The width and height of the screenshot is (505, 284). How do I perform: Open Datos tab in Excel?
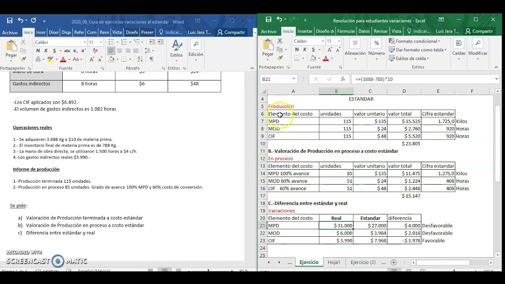click(x=364, y=31)
